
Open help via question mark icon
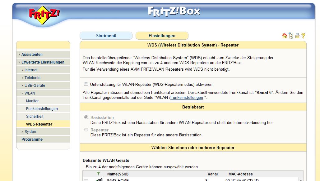303,36
